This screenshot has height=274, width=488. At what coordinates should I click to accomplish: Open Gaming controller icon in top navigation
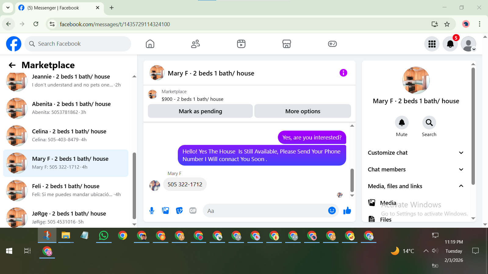pyautogui.click(x=332, y=44)
